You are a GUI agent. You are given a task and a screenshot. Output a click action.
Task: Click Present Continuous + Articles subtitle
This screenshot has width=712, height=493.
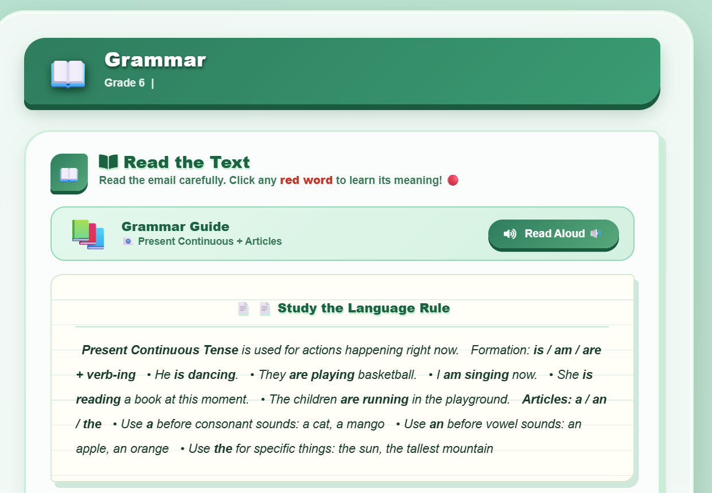(210, 241)
